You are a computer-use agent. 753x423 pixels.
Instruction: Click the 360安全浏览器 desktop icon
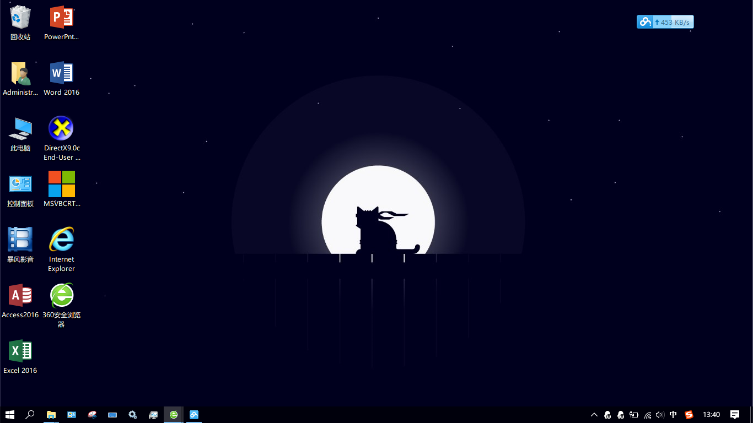tap(61, 296)
